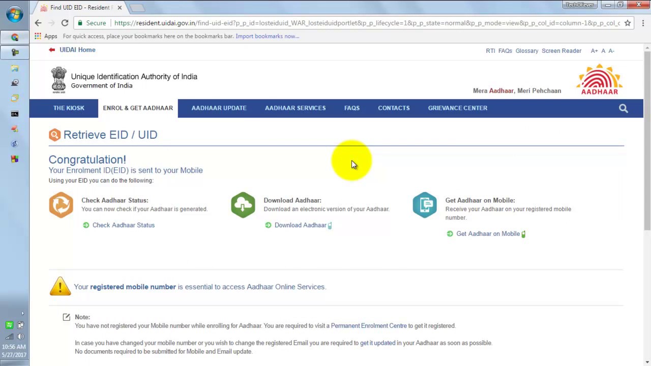
Task: Select ENROL & GET AADHAAR tab
Action: coord(138,108)
